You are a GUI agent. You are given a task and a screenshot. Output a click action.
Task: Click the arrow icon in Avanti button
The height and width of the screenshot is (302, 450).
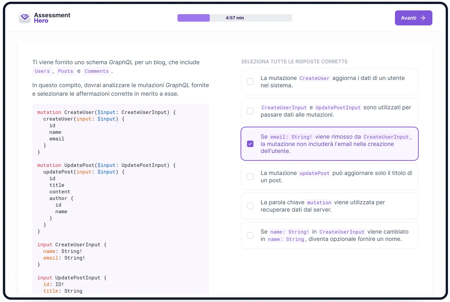[423, 18]
